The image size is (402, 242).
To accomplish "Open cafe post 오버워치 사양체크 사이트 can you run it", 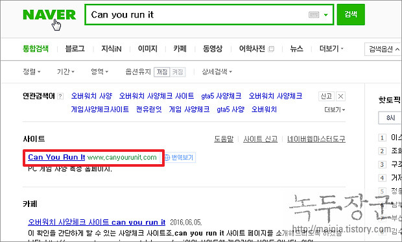I will pyautogui.click(x=97, y=222).
